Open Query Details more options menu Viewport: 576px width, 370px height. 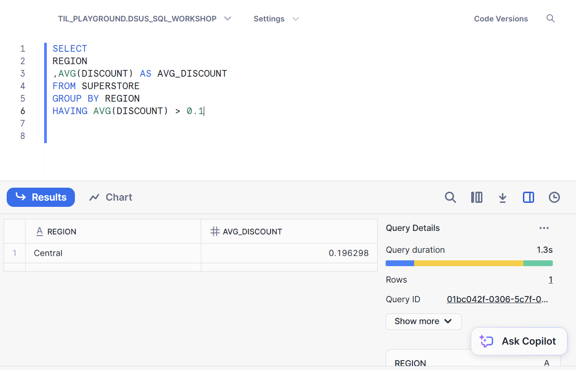544,228
